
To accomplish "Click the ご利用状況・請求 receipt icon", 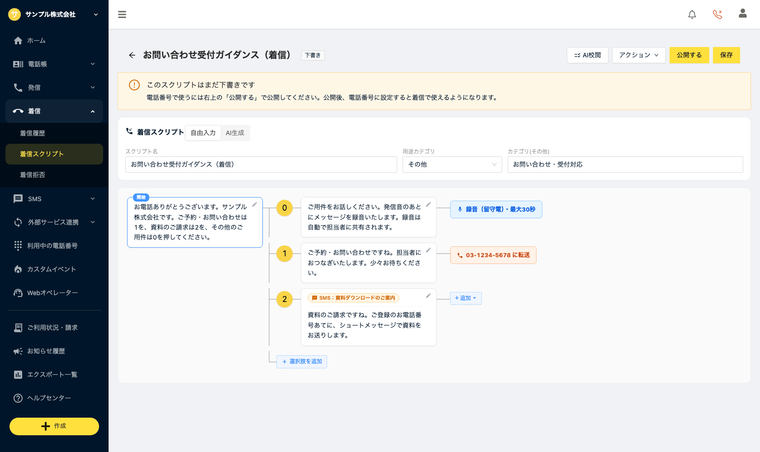I will click(x=18, y=328).
